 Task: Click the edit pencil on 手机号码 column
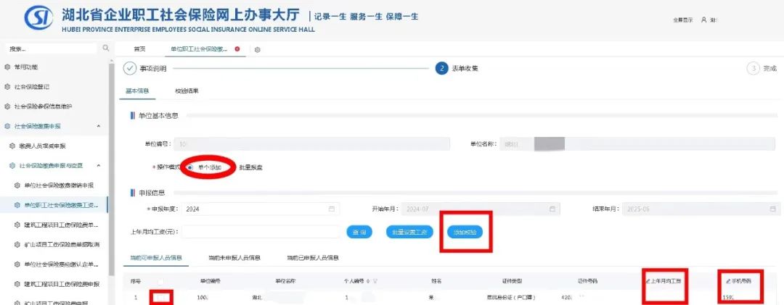click(728, 280)
